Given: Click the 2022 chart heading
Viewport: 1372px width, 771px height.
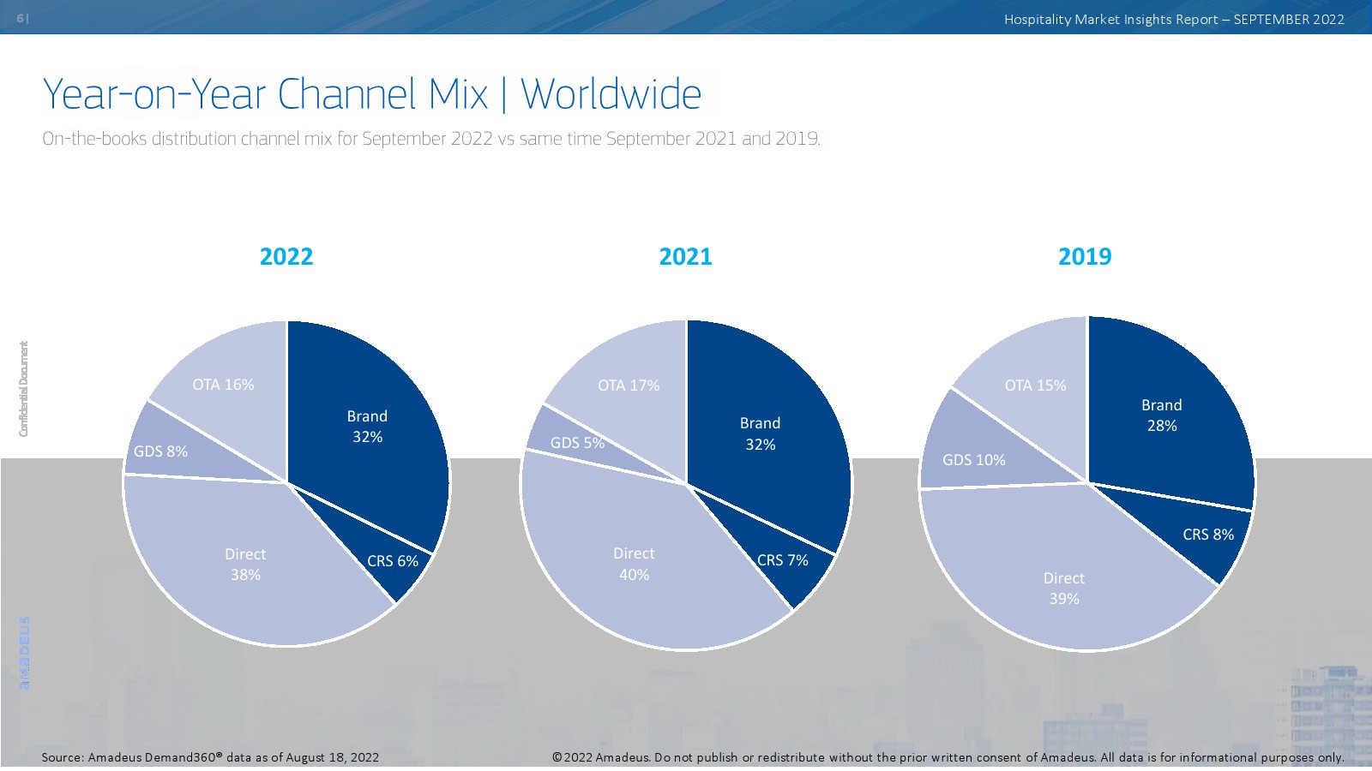Looking at the screenshot, I should (286, 256).
